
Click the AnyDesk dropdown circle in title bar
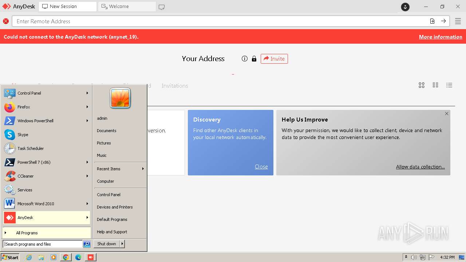pyautogui.click(x=405, y=7)
